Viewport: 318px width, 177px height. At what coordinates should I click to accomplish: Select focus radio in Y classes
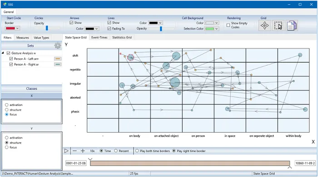[7, 147]
